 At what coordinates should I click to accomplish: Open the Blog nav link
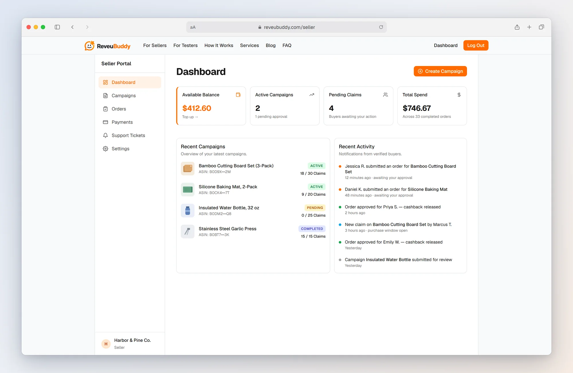271,45
